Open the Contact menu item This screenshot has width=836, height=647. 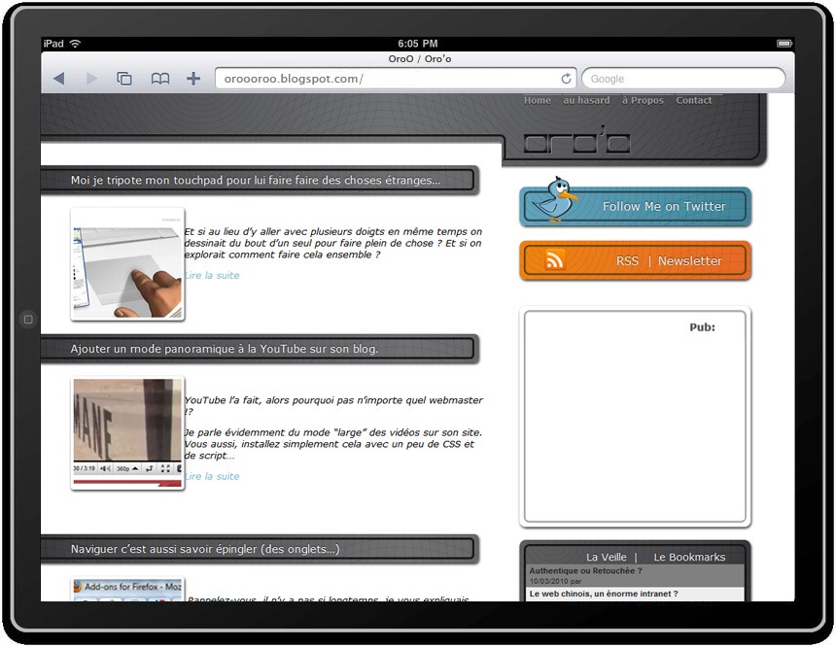coord(694,100)
